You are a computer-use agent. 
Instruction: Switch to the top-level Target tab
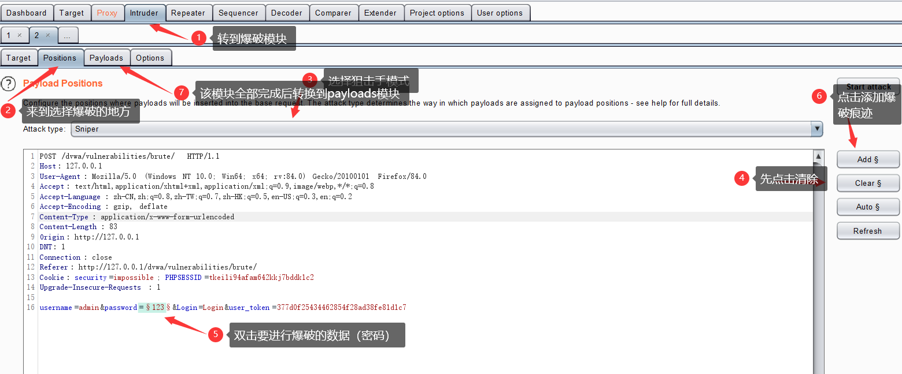[x=72, y=13]
